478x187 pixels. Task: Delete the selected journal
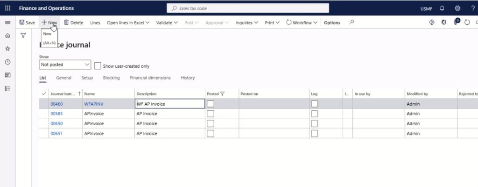click(73, 22)
